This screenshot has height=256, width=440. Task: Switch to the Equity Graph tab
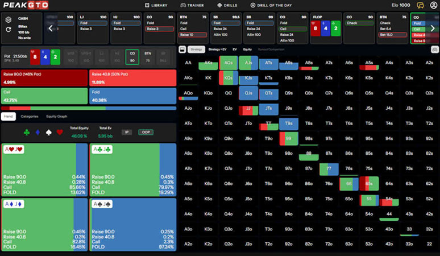(x=57, y=116)
